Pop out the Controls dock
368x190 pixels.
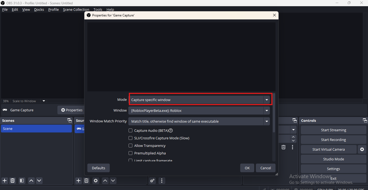[365, 120]
